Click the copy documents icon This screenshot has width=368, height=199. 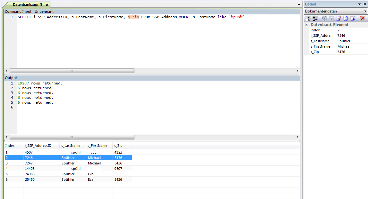[x=353, y=19]
